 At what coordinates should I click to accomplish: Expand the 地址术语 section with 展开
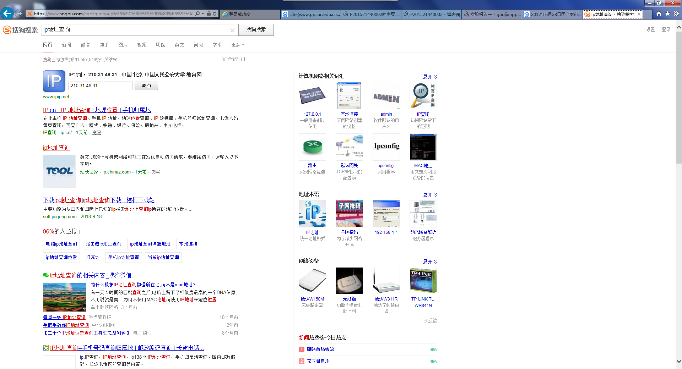430,195
